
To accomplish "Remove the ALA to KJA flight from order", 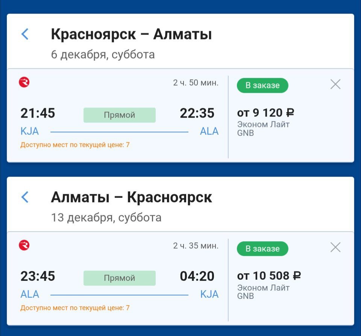I will (335, 247).
